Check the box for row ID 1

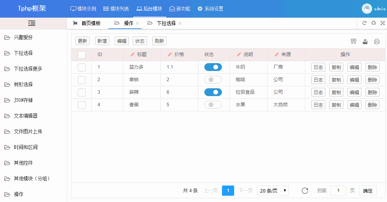82,67
